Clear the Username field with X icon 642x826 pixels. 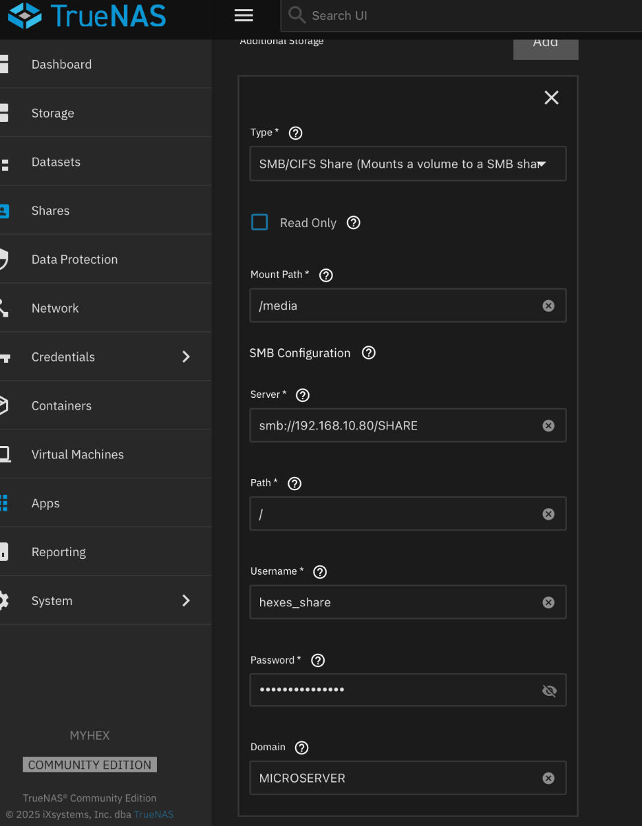point(548,602)
